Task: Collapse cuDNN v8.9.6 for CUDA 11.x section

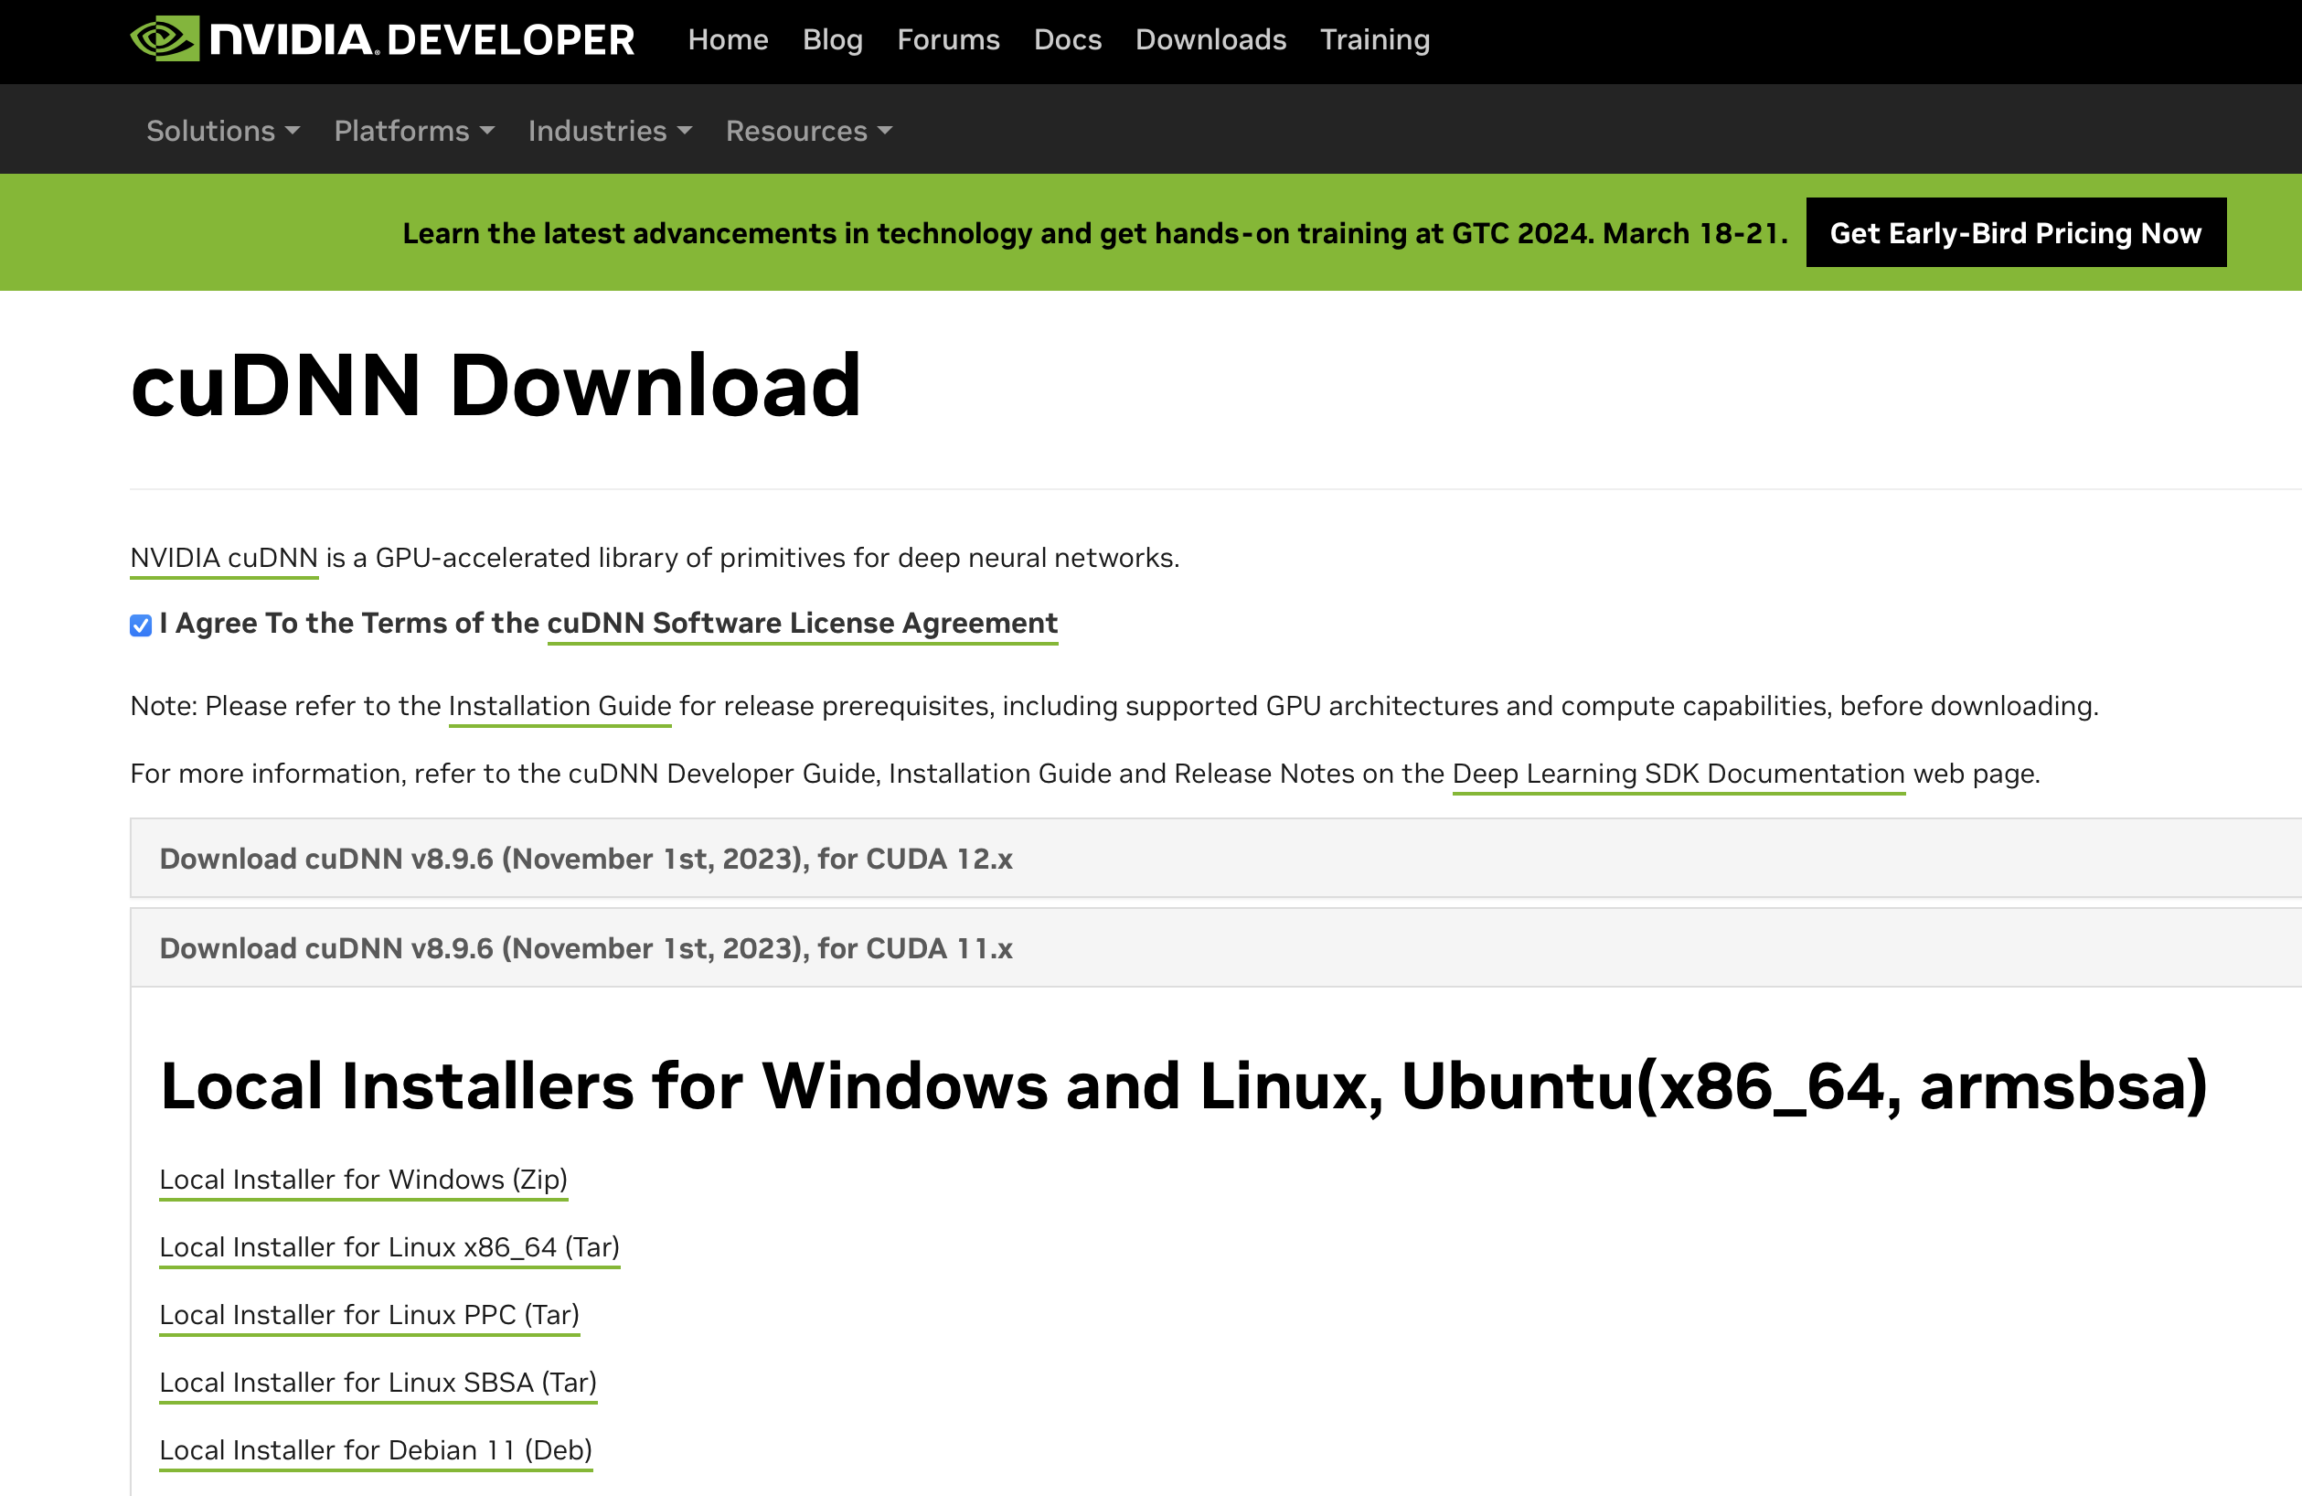Action: (x=1216, y=947)
